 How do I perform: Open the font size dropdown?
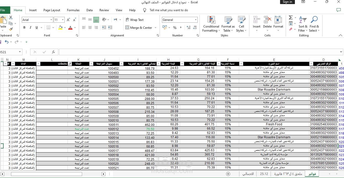tap(63, 20)
